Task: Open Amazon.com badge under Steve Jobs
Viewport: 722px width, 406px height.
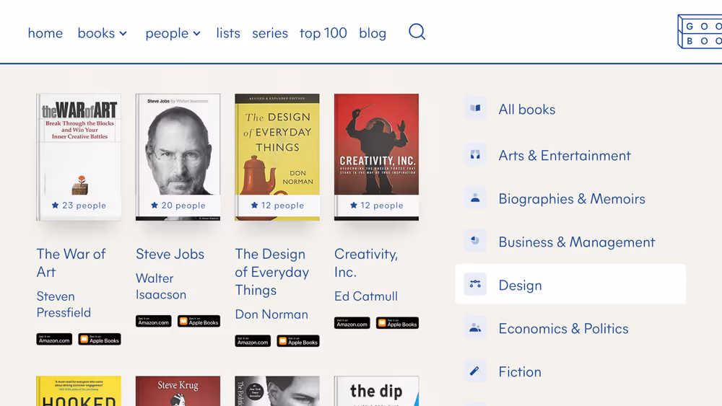Action: coord(153,321)
